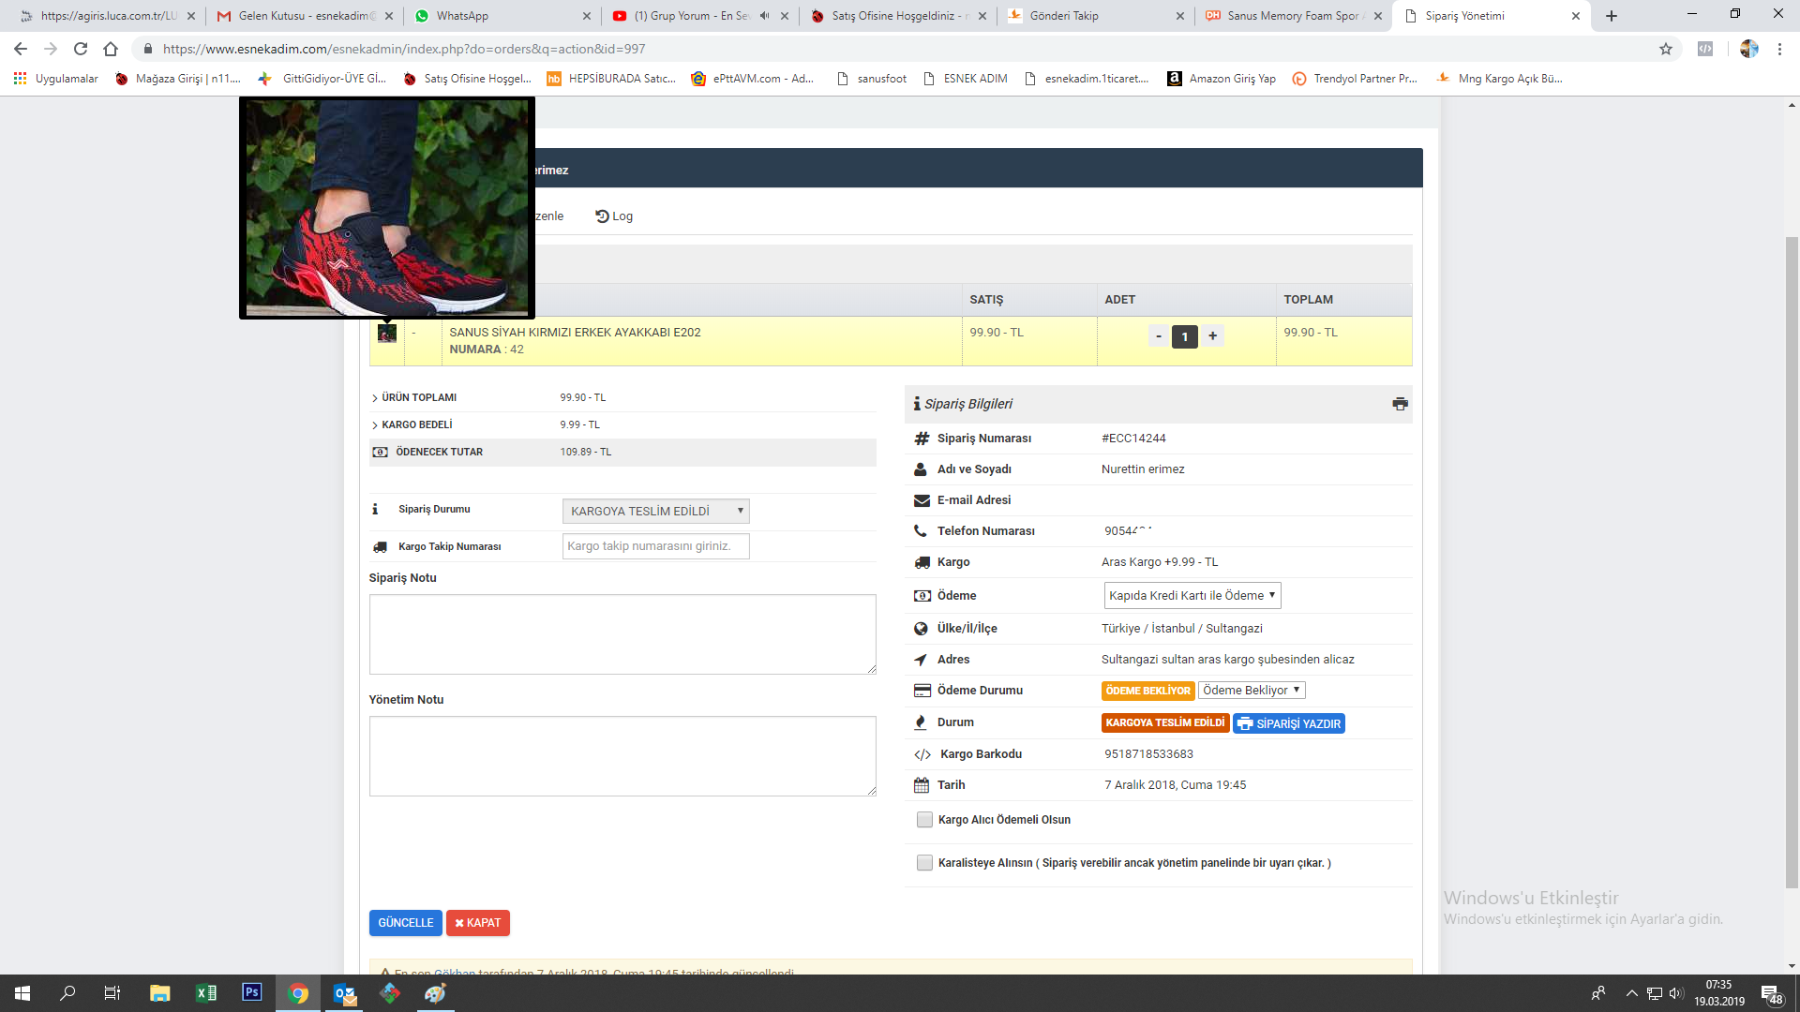Open the notification center icon
The width and height of the screenshot is (1800, 1012).
click(x=1770, y=993)
